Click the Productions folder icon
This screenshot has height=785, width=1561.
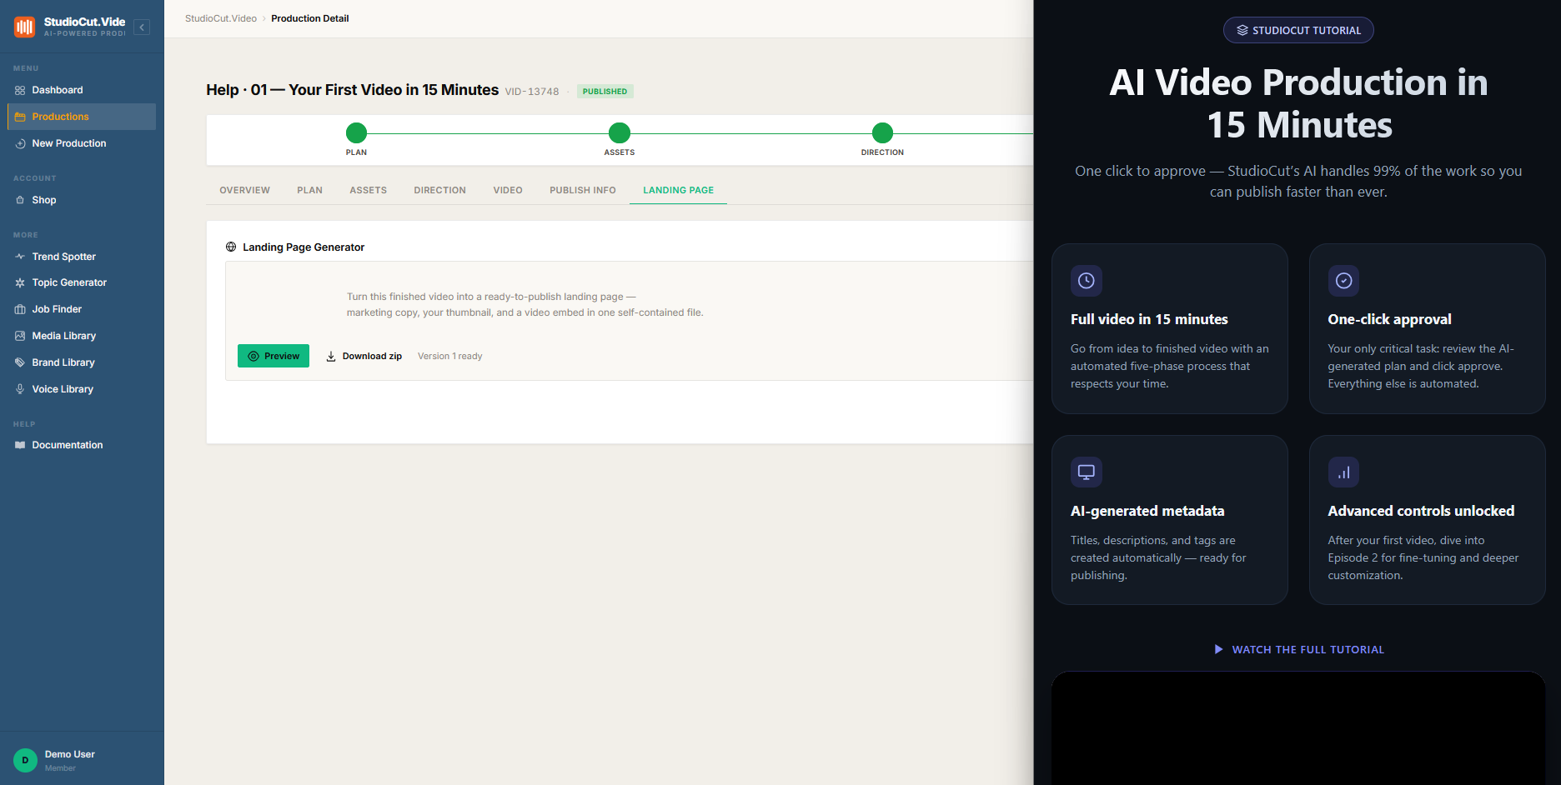pos(20,117)
